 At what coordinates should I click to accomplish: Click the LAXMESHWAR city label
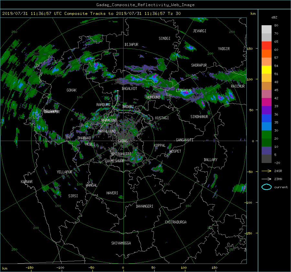[x=114, y=161]
